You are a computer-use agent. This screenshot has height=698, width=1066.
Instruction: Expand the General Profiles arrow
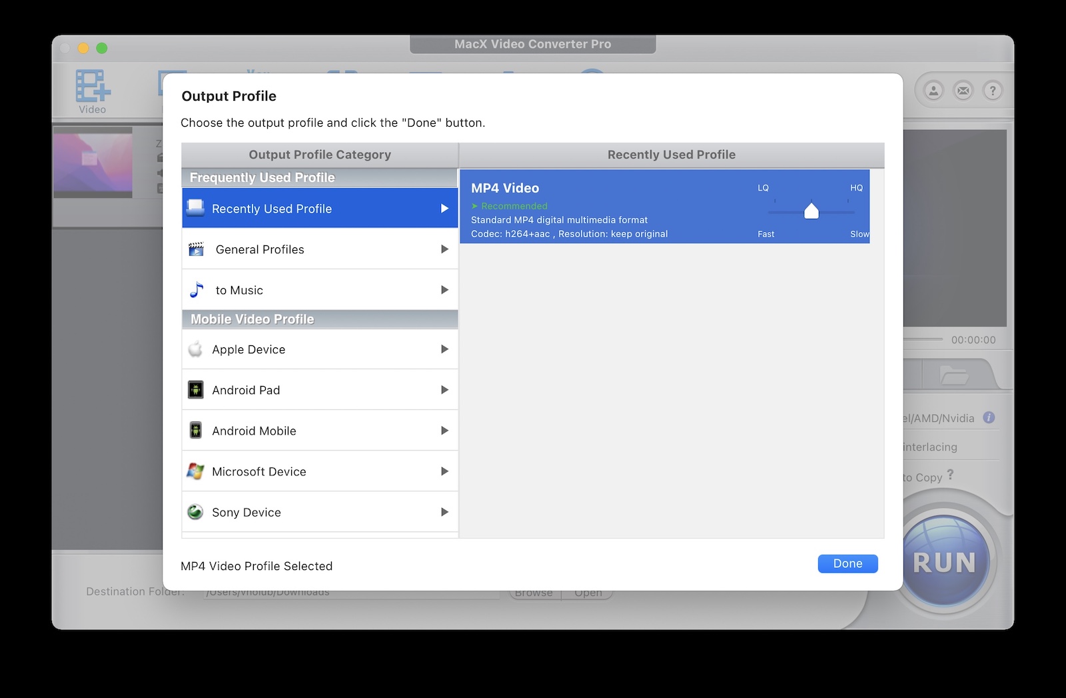tap(444, 249)
